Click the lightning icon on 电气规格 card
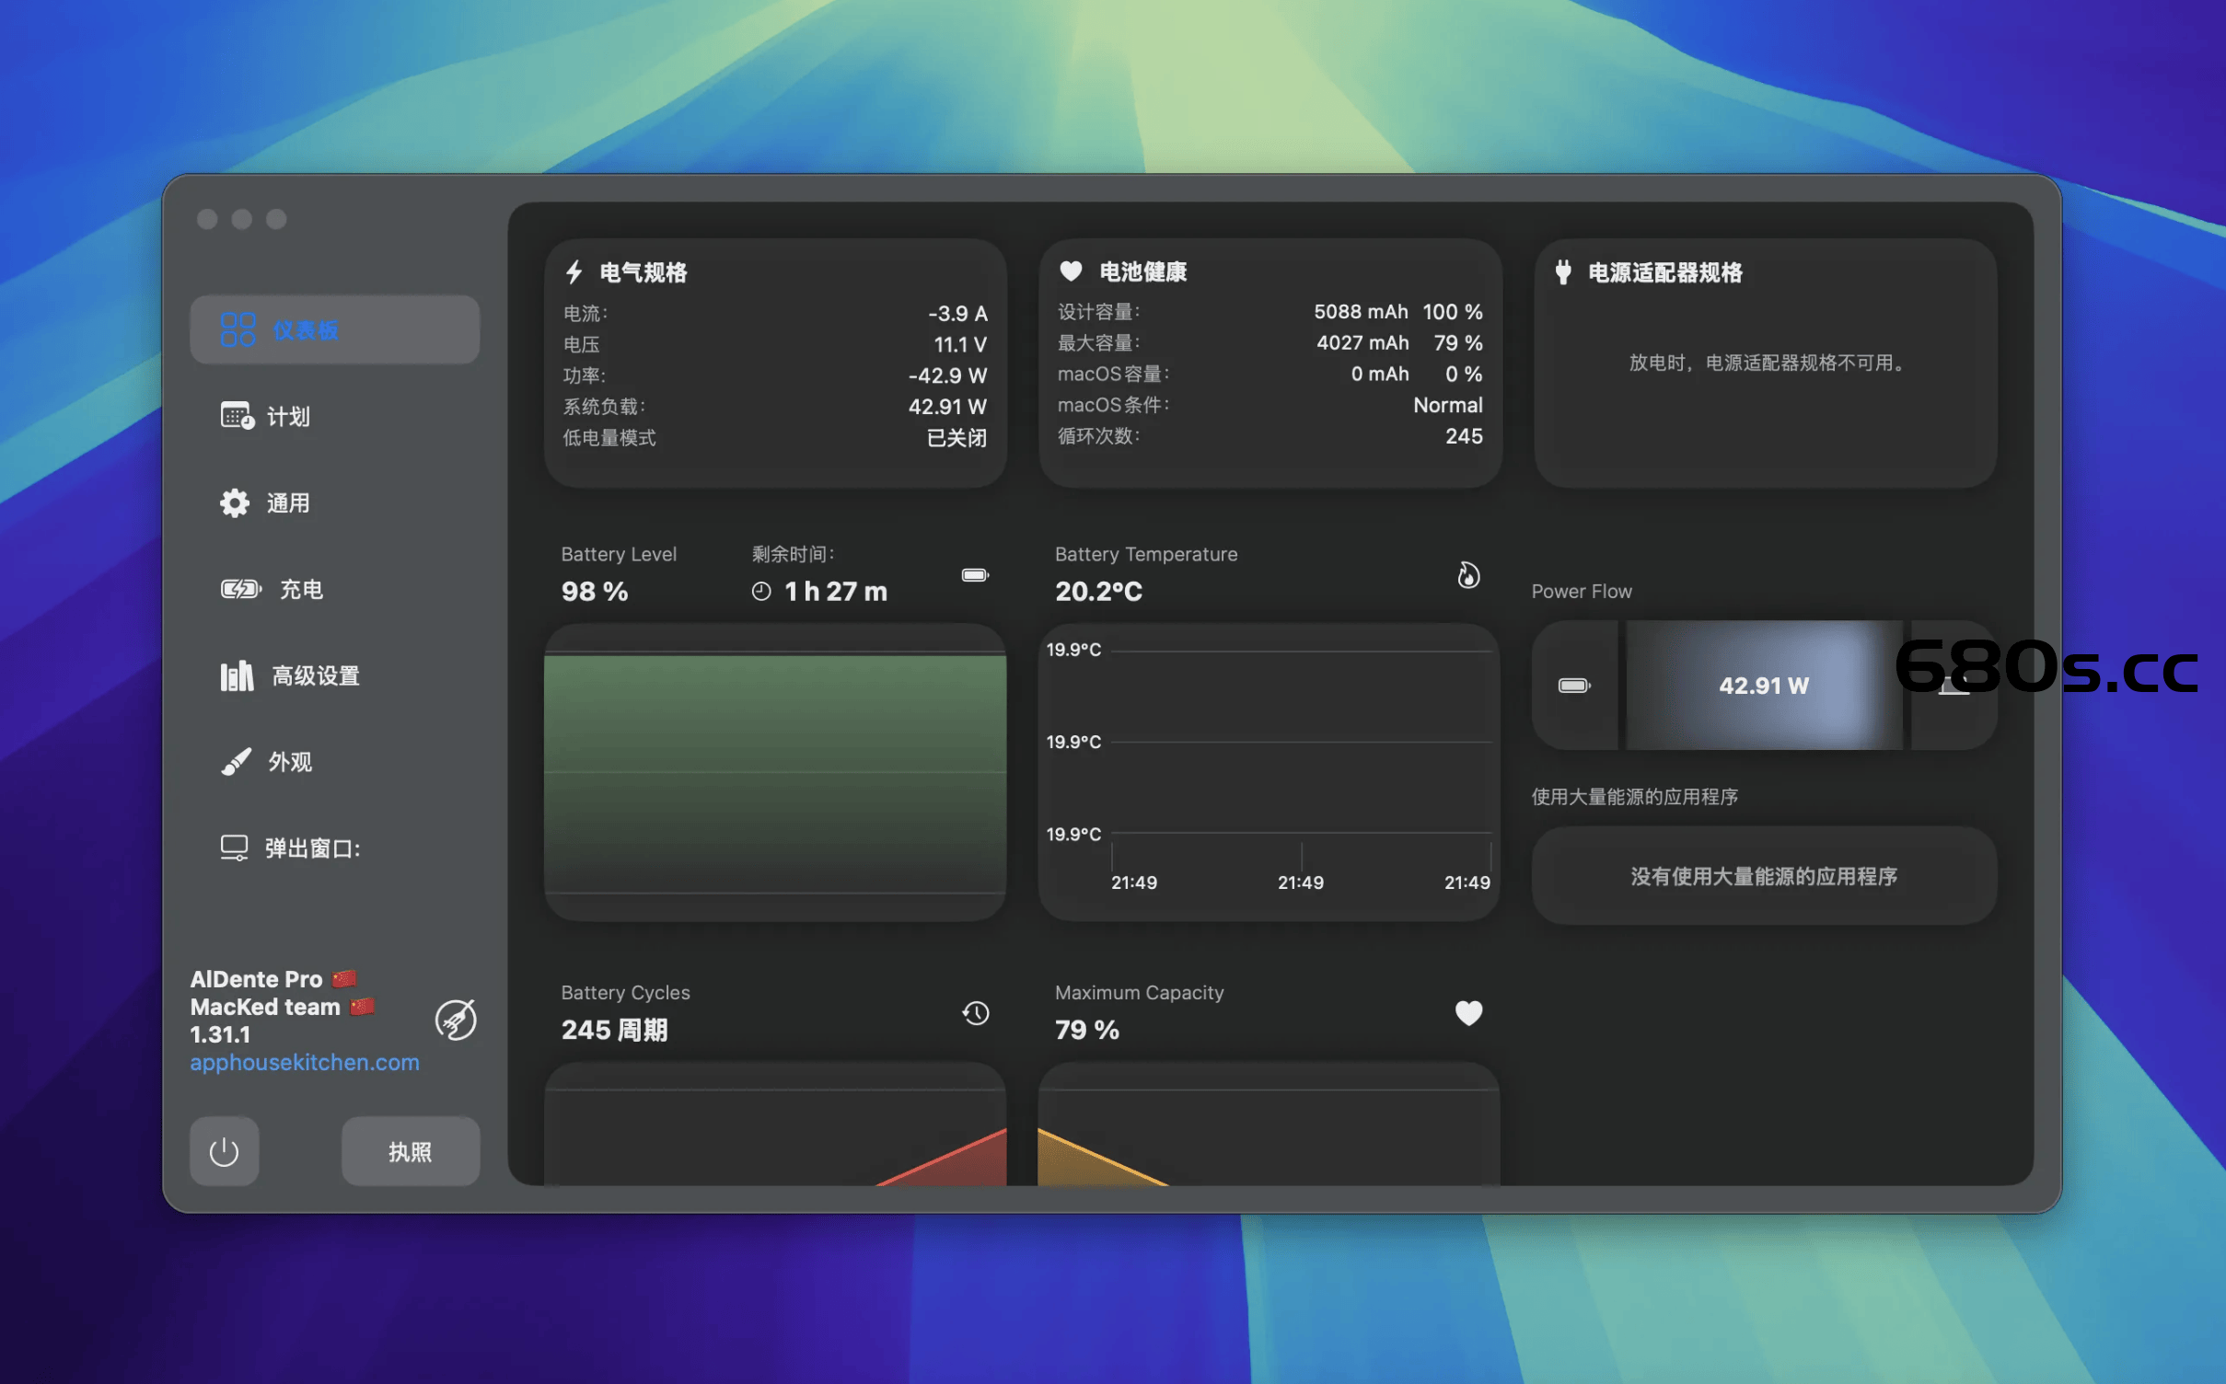2226x1384 pixels. pos(574,271)
